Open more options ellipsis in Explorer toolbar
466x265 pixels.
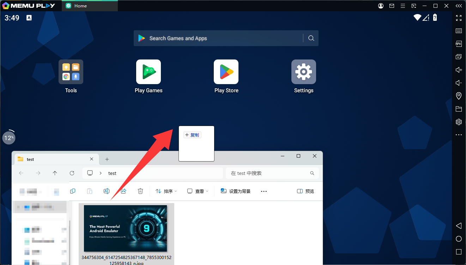264,191
